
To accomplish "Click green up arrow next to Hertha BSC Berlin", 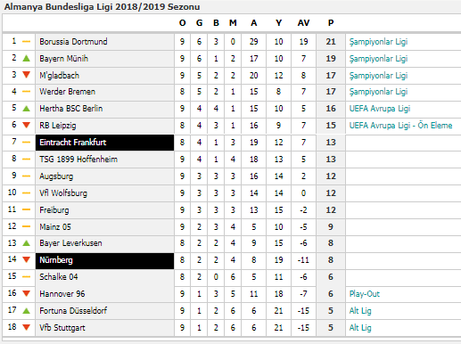I will pos(27,109).
